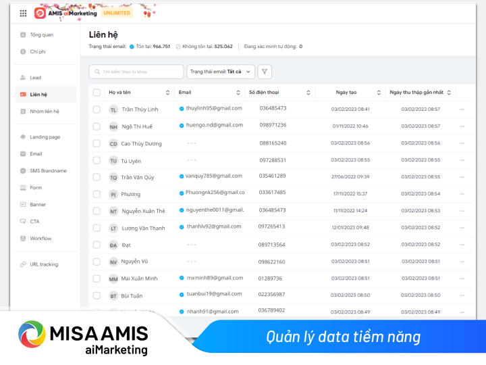Click the NH avatar of Ngô Thi Huế
Viewport: 486px width, 365px height.
click(x=113, y=127)
